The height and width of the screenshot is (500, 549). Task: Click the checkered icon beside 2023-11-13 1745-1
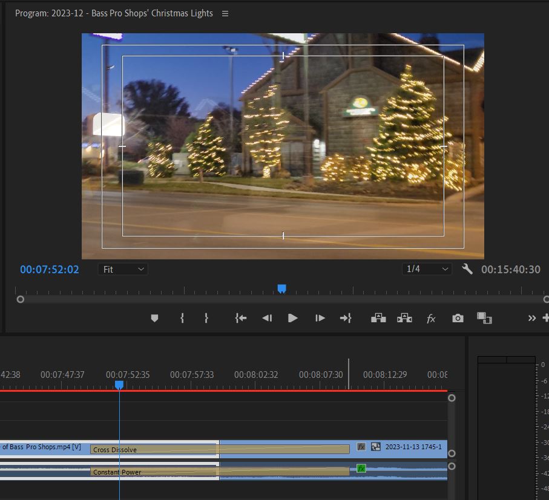tap(376, 447)
